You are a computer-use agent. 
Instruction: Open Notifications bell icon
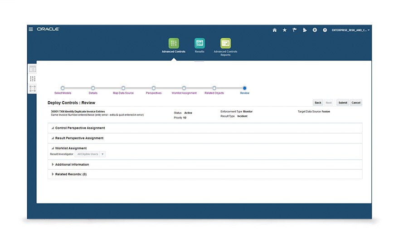pos(305,30)
